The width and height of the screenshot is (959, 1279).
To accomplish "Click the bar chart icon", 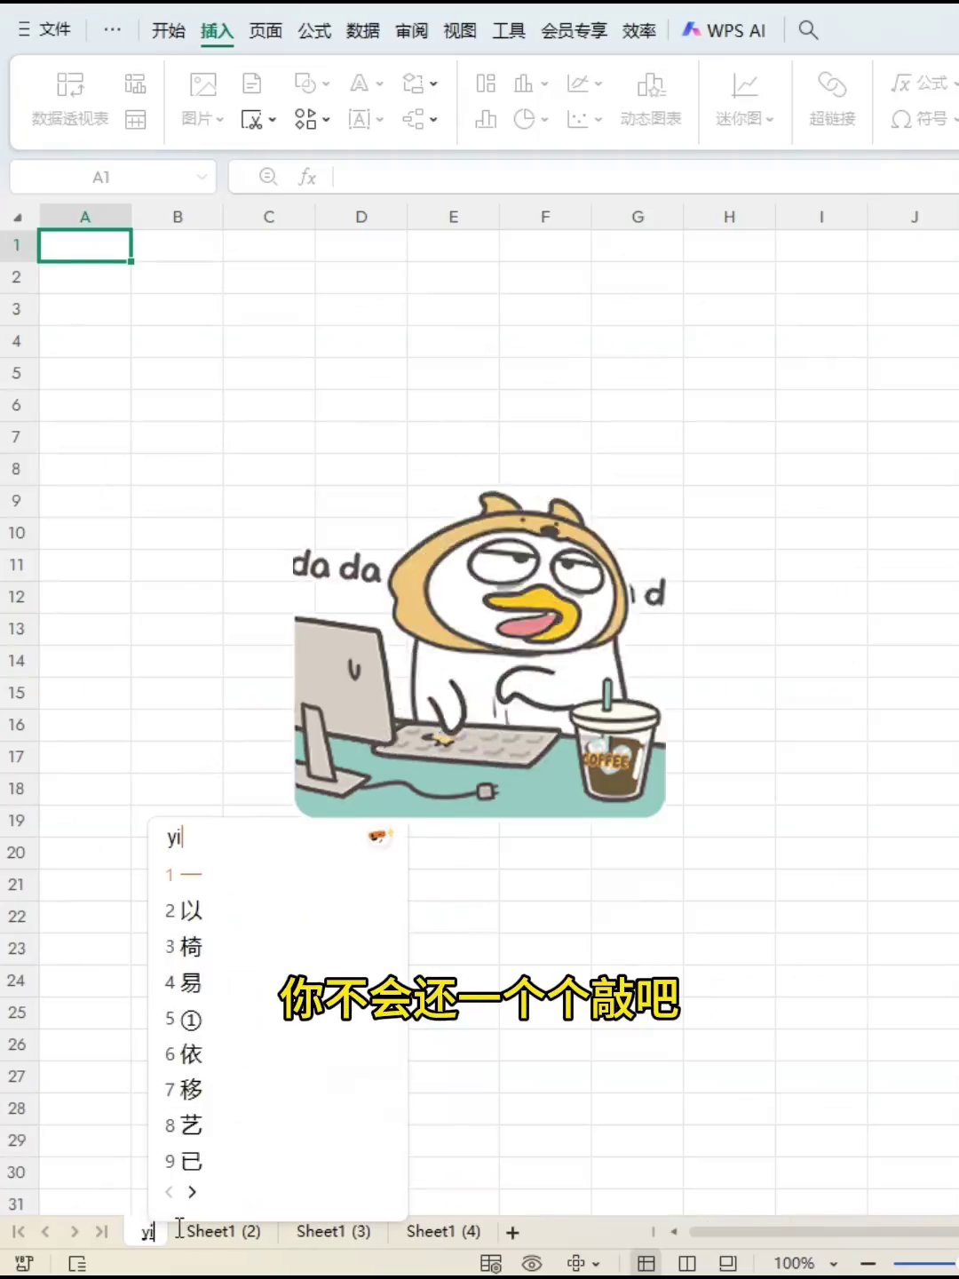I will click(x=486, y=119).
